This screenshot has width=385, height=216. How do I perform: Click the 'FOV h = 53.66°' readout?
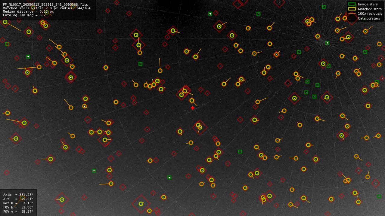[x=18, y=207]
